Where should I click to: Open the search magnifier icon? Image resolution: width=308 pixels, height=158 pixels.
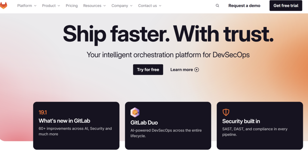click(x=217, y=6)
